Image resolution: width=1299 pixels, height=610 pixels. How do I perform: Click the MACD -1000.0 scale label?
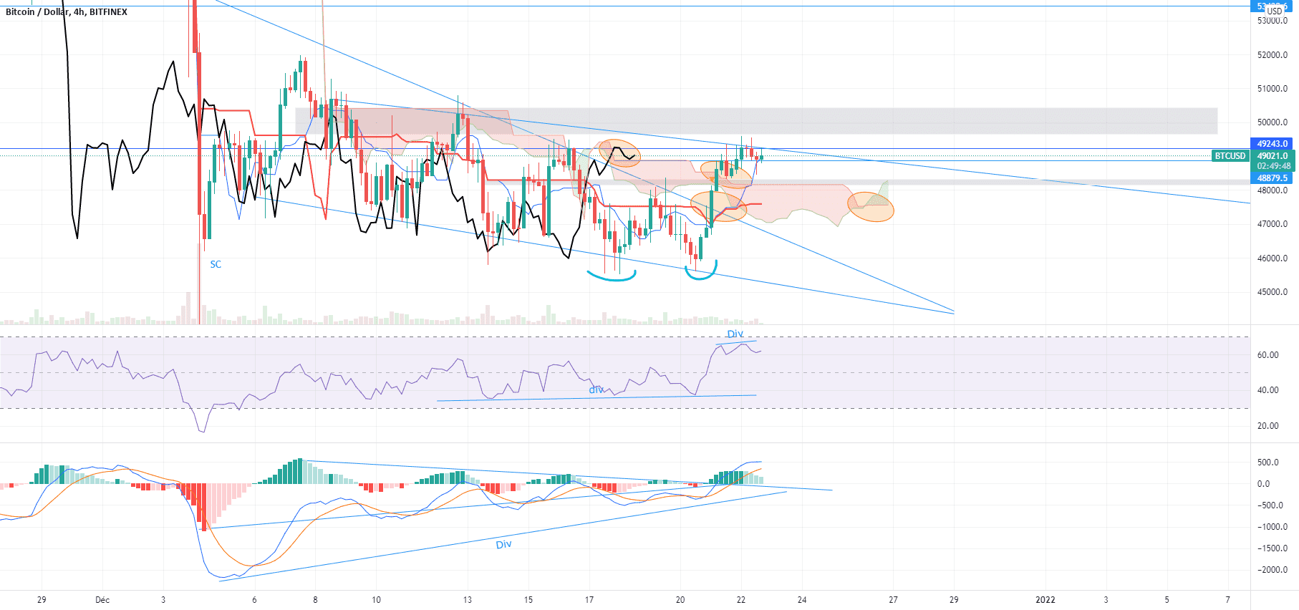pos(1272,527)
